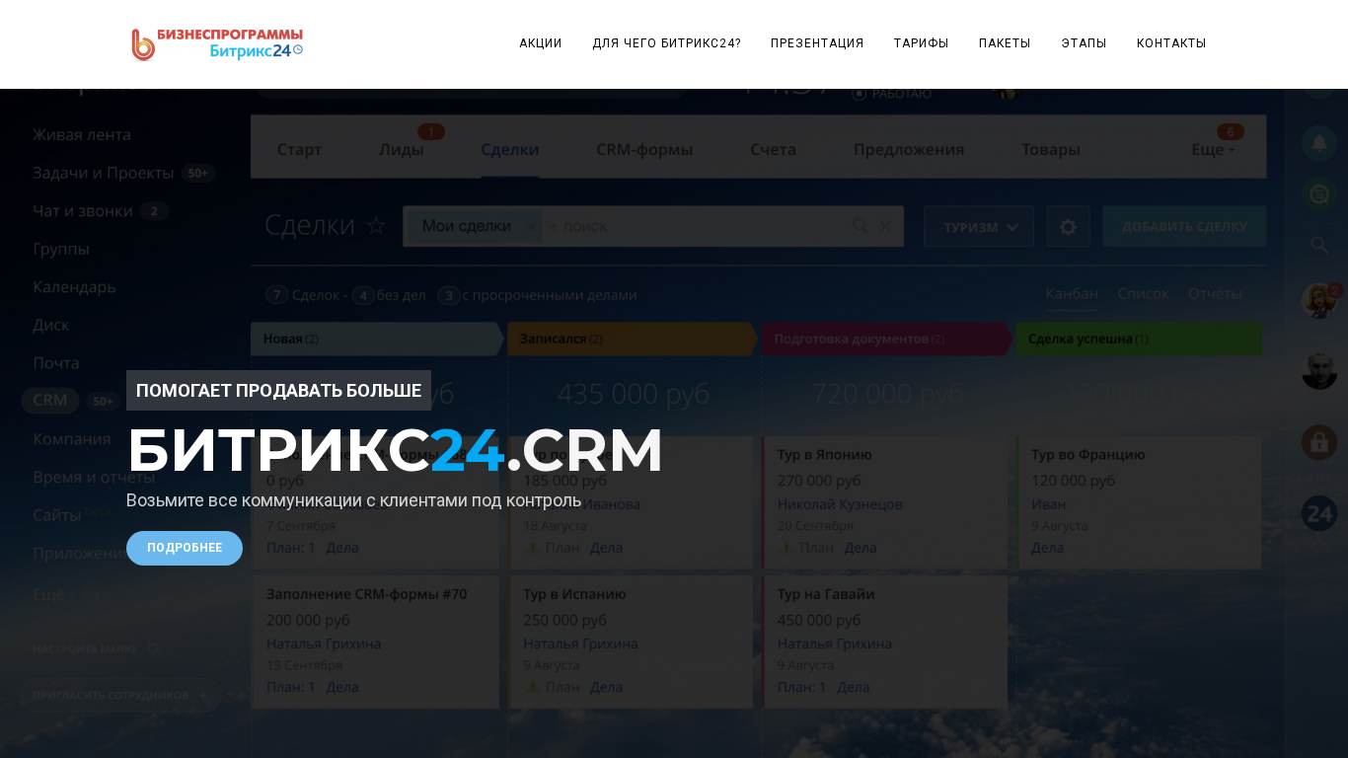Click the name Иван on the France tour card
The image size is (1348, 758).
click(x=1049, y=504)
